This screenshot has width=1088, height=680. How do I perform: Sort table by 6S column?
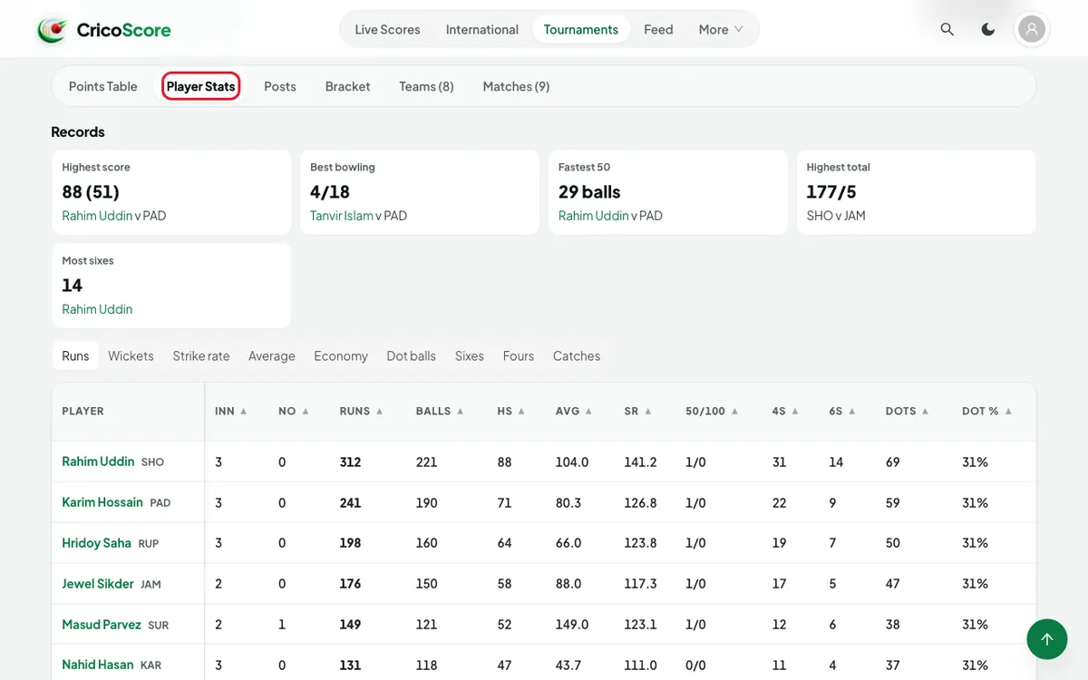click(x=842, y=411)
